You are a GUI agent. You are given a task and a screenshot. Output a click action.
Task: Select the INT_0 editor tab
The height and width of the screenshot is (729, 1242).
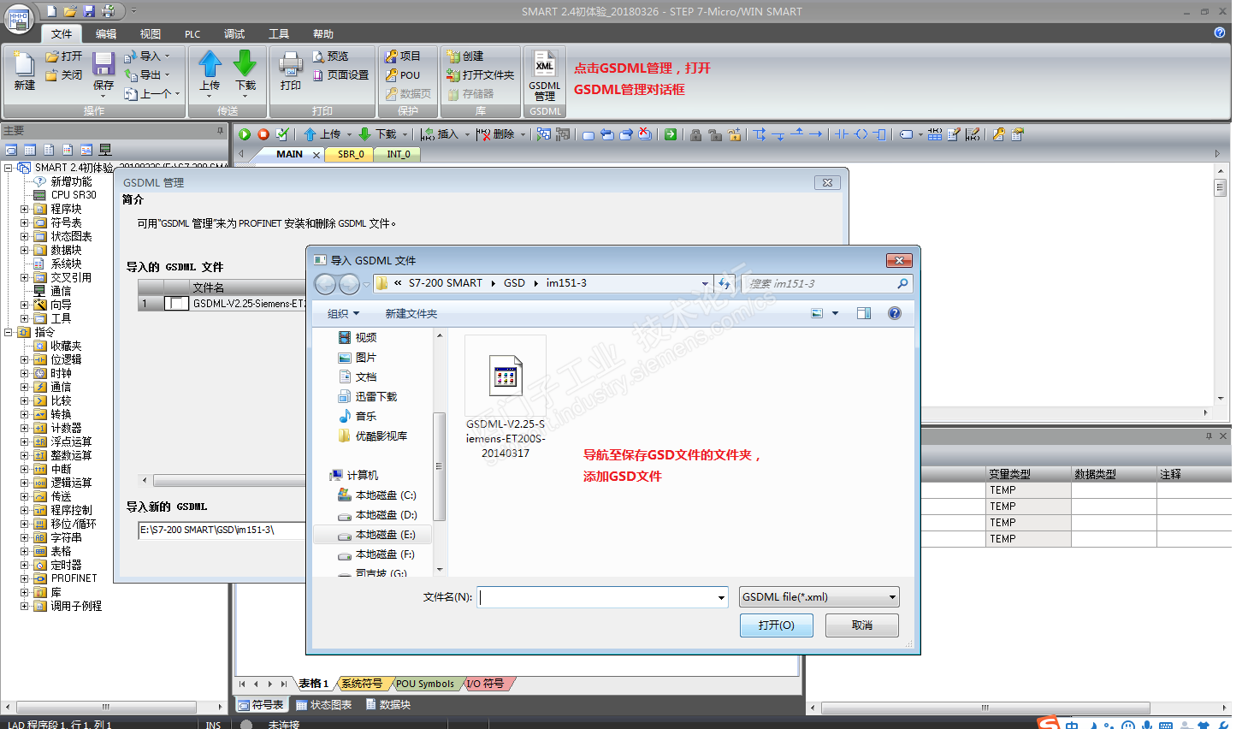pyautogui.click(x=398, y=154)
